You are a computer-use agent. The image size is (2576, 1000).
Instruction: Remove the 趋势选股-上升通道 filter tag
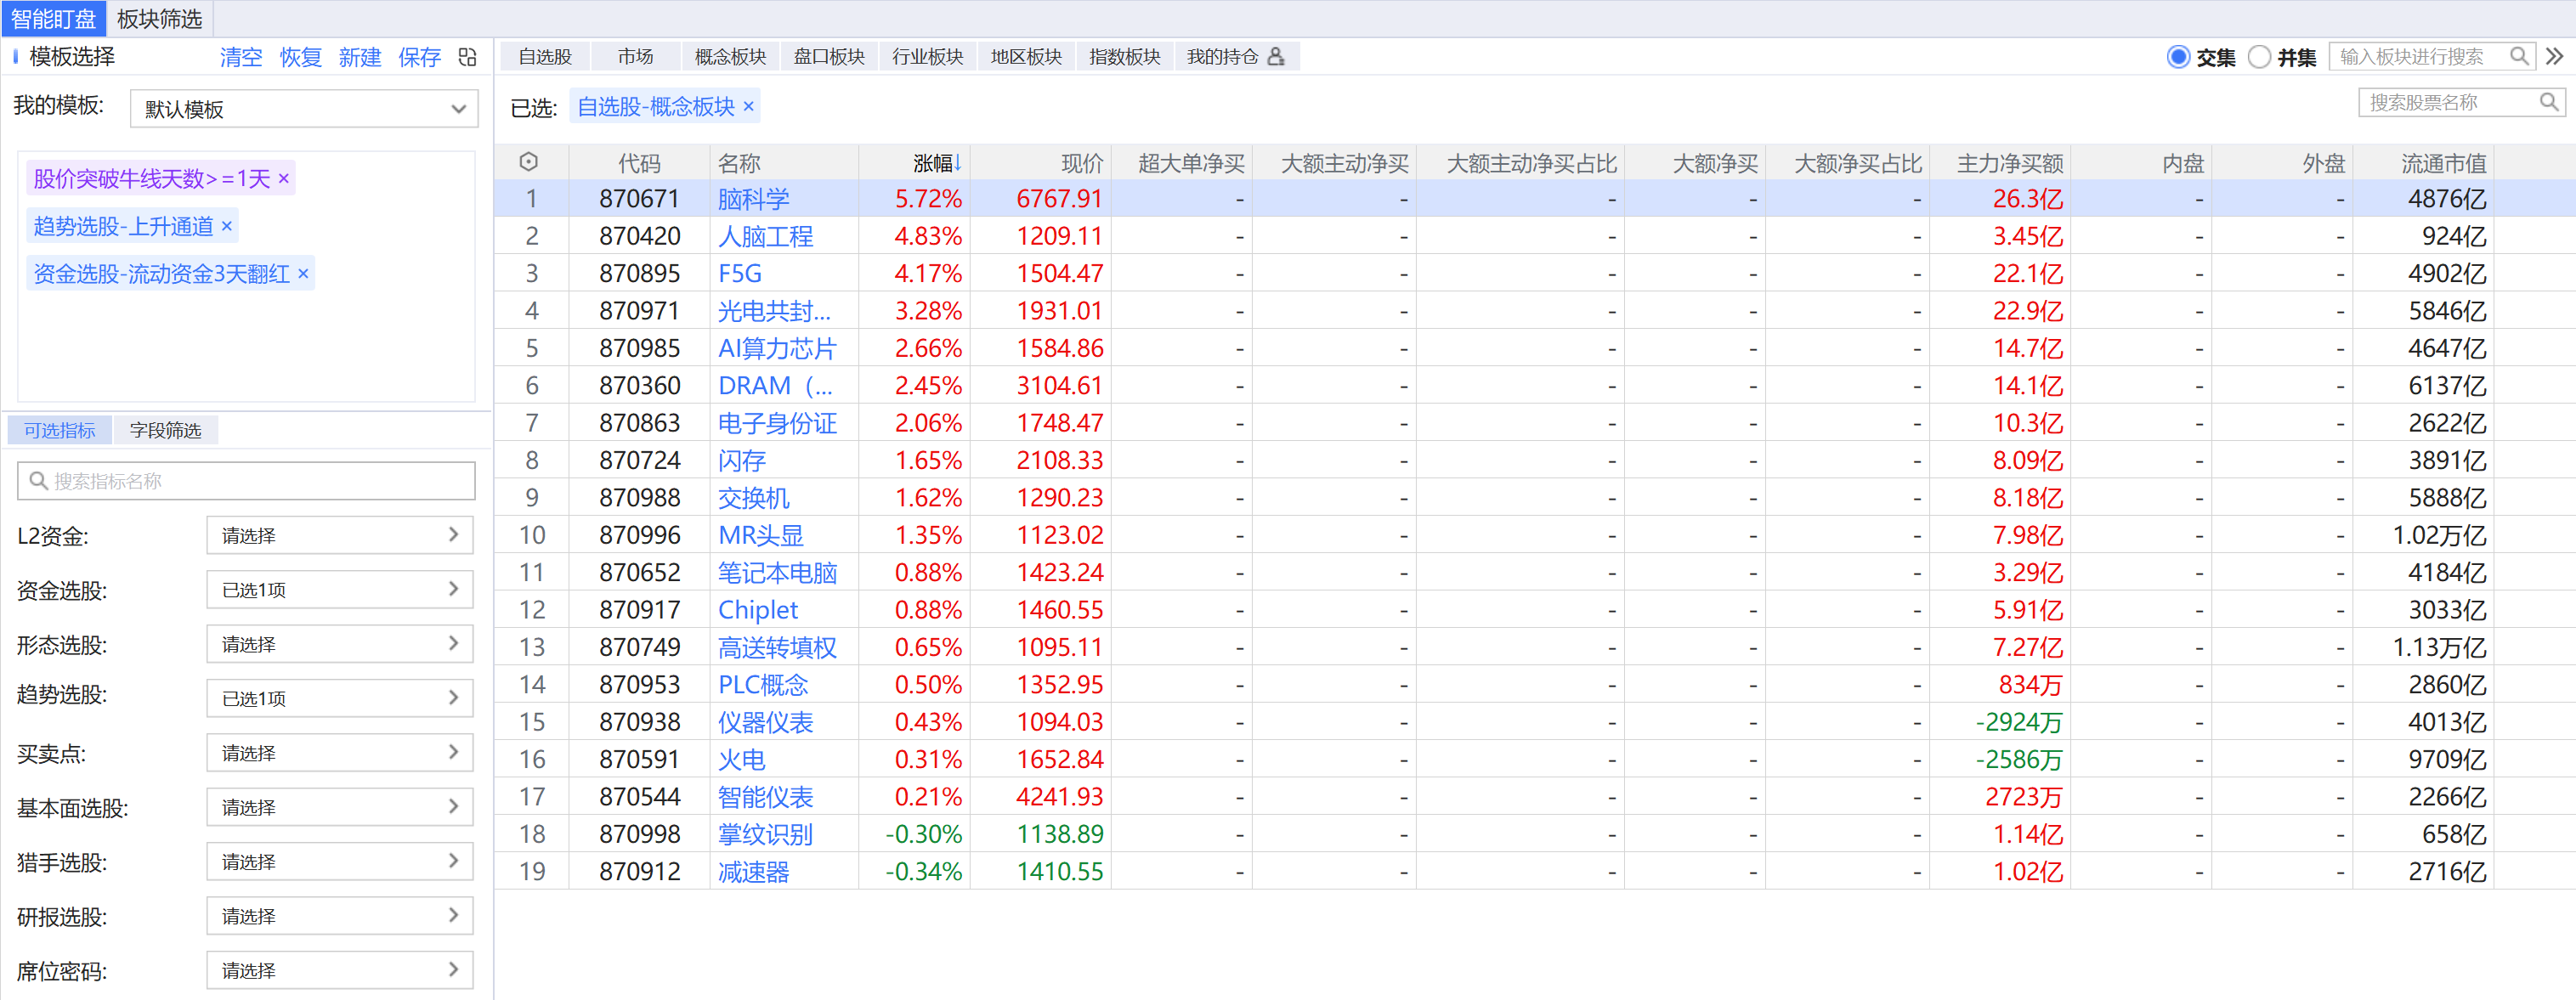pyautogui.click(x=227, y=226)
